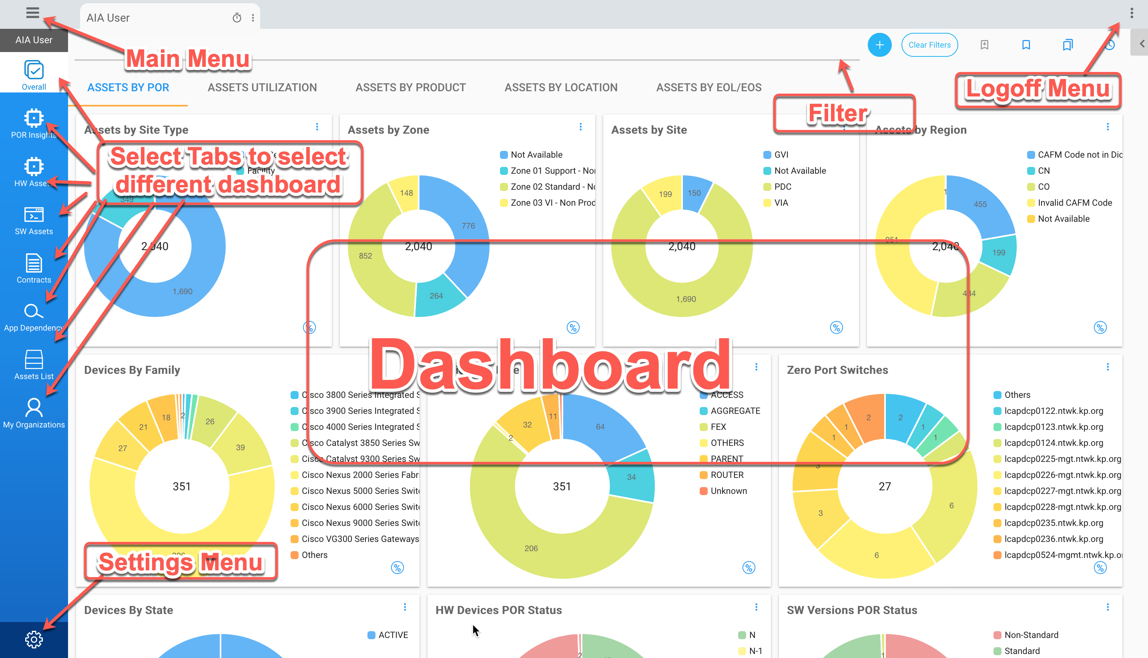Switch to ASSETS BY POR tab
This screenshot has width=1148, height=658.
click(x=128, y=87)
